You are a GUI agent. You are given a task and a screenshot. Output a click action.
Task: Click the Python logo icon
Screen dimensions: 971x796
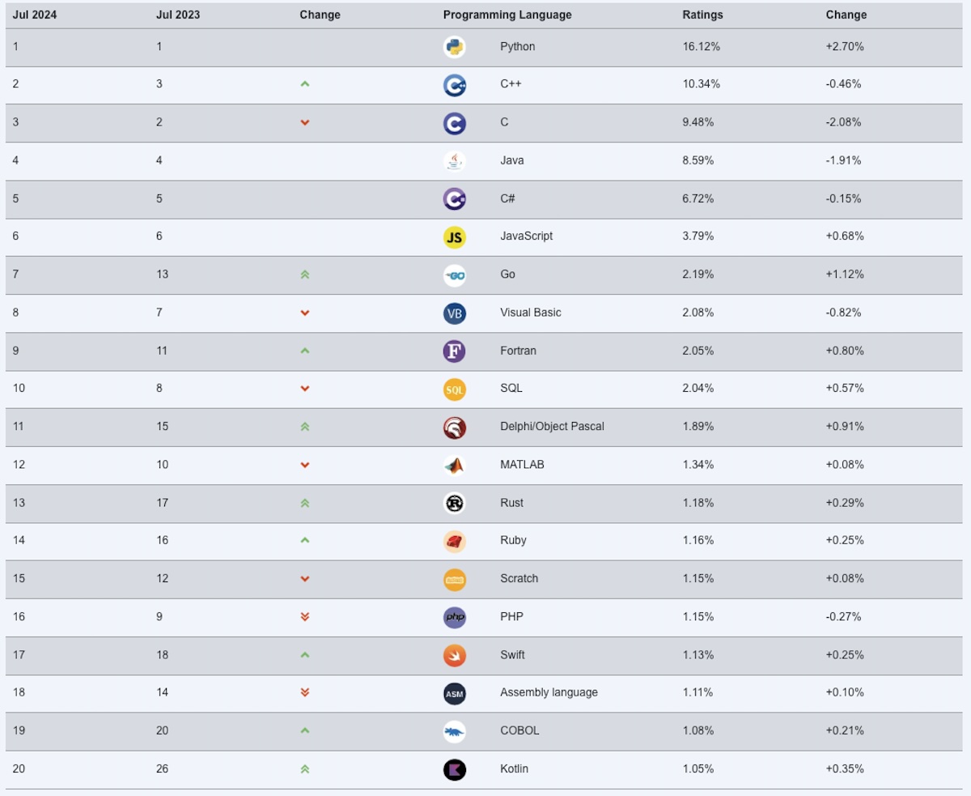[455, 47]
